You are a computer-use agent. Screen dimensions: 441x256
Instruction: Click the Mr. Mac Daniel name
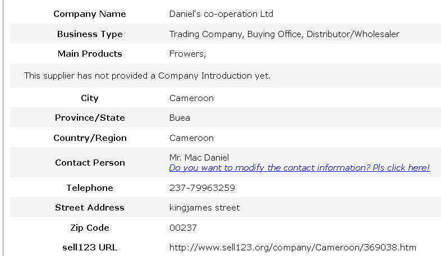point(199,158)
